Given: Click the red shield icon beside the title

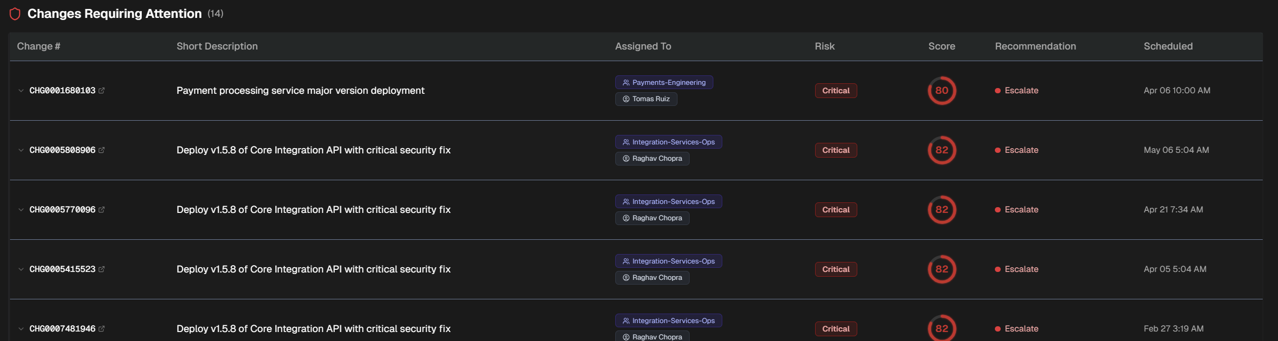Looking at the screenshot, I should pyautogui.click(x=15, y=14).
